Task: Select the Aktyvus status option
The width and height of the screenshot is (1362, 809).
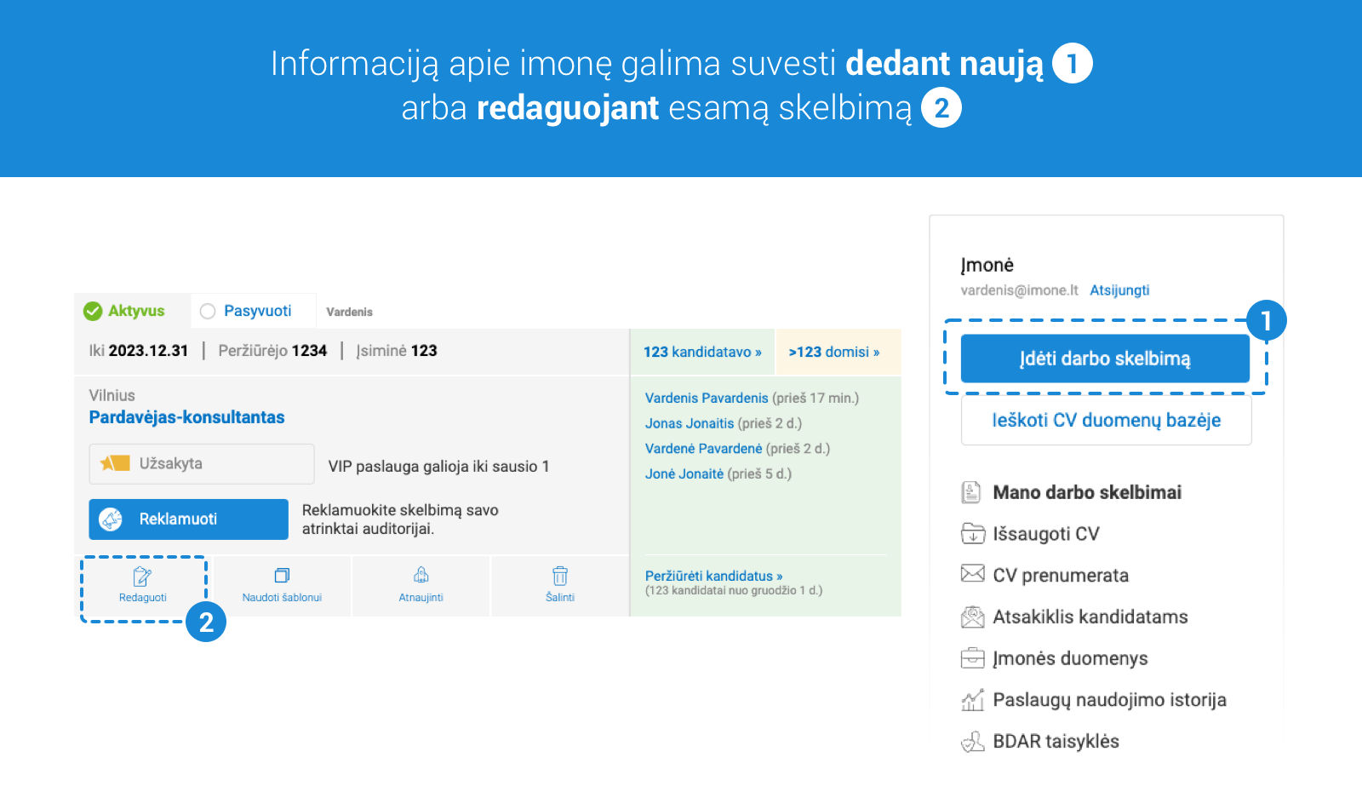Action: point(124,311)
